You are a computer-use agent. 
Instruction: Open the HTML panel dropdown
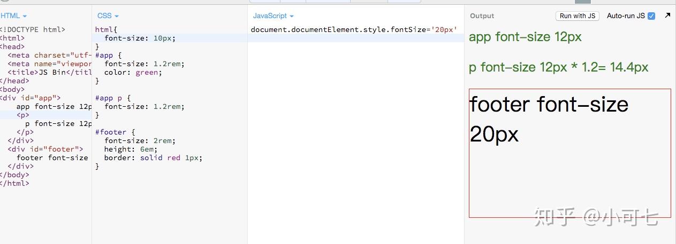point(14,16)
